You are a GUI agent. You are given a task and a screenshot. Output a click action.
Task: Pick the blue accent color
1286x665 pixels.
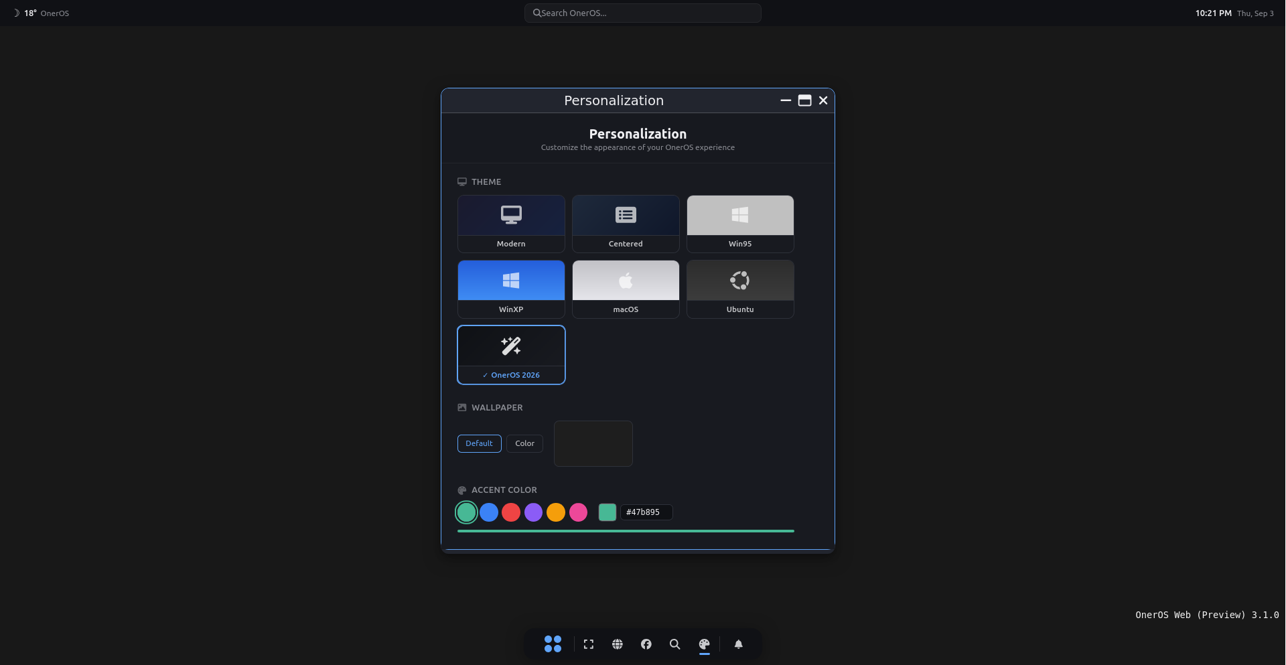489,512
